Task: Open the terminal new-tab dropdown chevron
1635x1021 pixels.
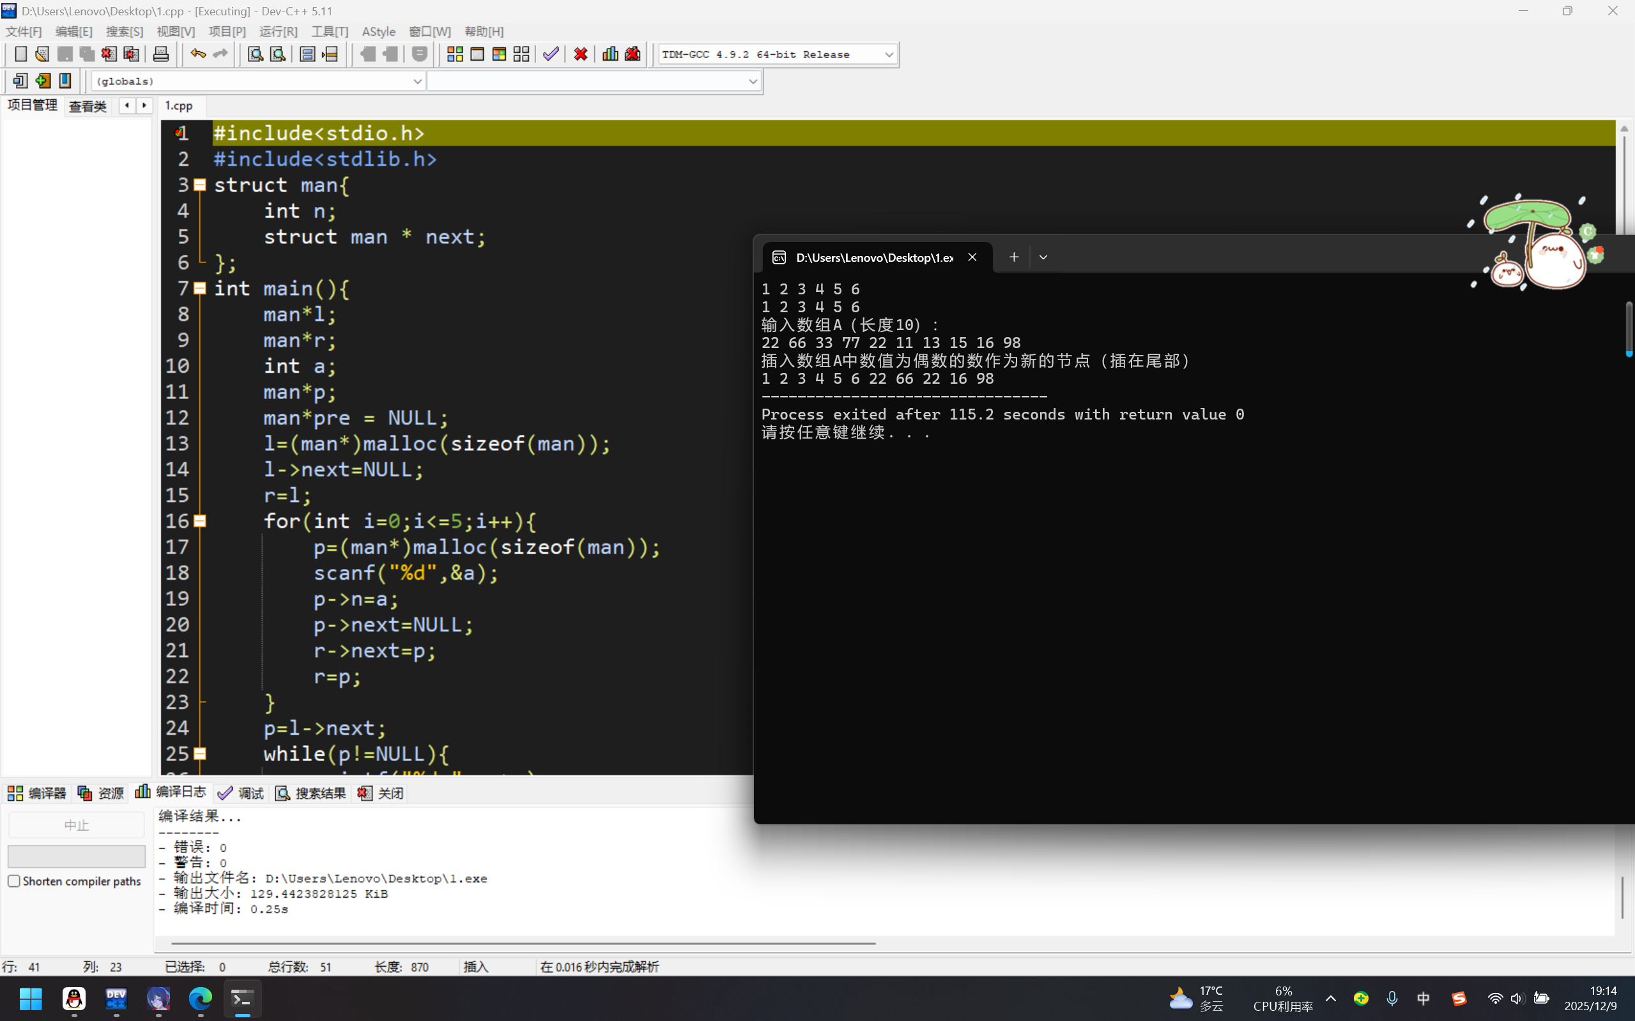Action: [x=1043, y=257]
